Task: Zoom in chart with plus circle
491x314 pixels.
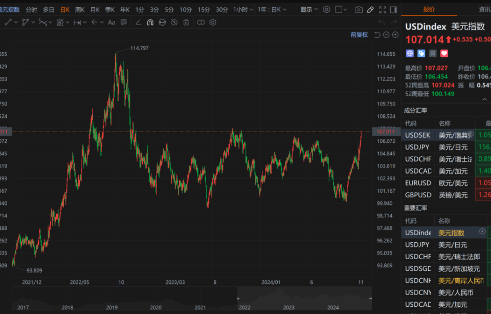Action: 395,35
